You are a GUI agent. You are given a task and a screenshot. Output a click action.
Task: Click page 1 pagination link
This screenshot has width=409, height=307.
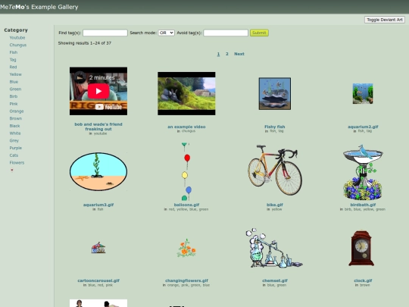tap(218, 54)
